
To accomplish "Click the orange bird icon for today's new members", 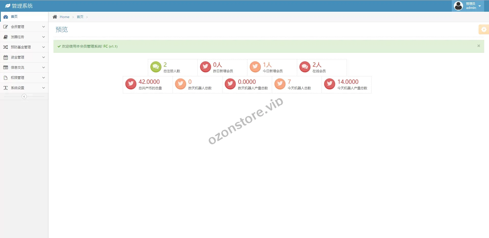I will point(255,67).
